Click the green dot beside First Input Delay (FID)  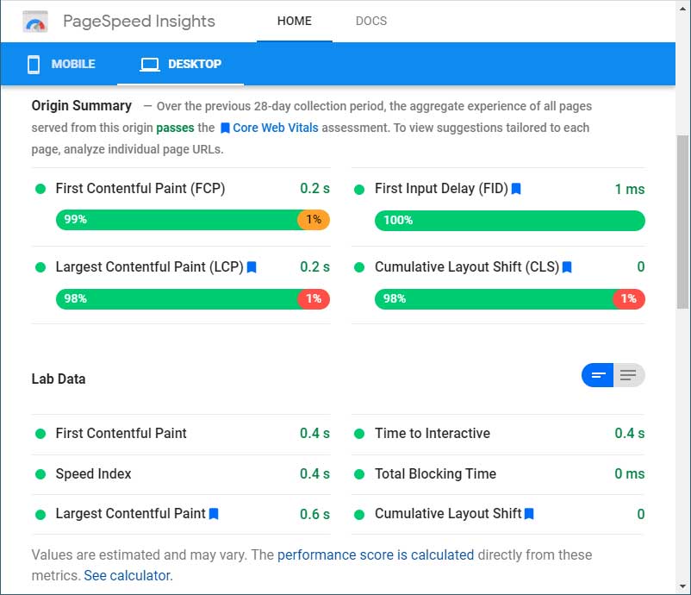tap(359, 190)
